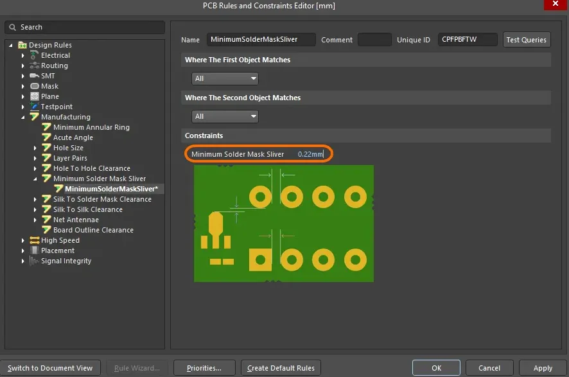Select the MinimumSolderMaskSliver* rule entry
The height and width of the screenshot is (377, 569).
(x=111, y=189)
